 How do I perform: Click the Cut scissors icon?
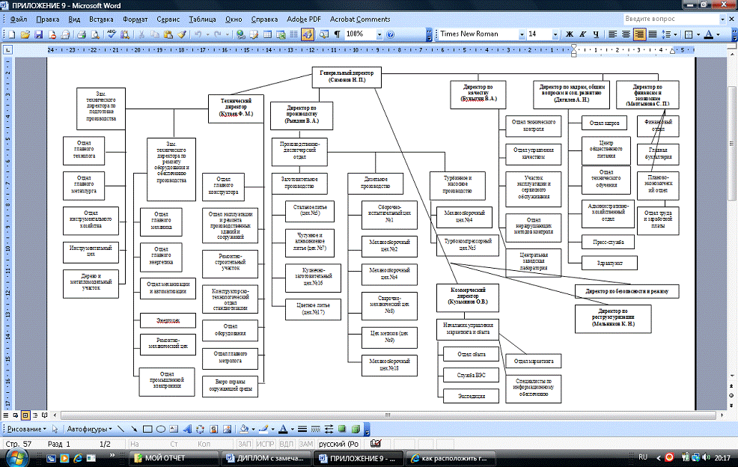[x=141, y=34]
